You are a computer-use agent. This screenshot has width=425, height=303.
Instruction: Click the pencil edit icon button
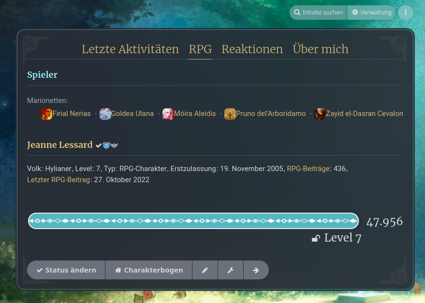click(x=205, y=270)
